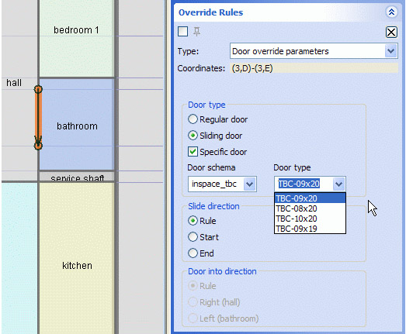This screenshot has width=406, height=334.
Task: Close the Override Rules panel
Action: click(x=391, y=33)
